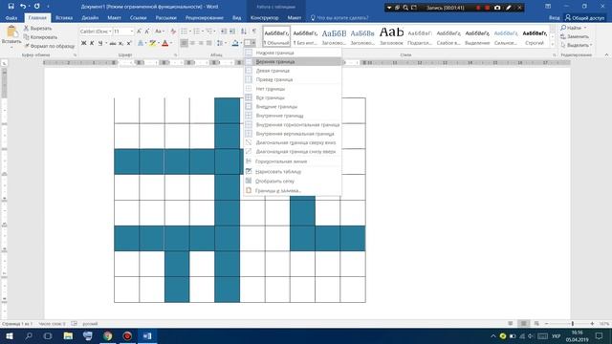
Task: Click the Tell me search field
Action: point(339,18)
